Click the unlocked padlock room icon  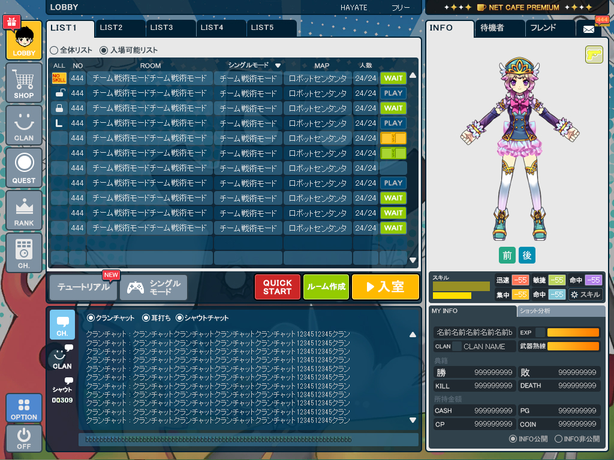59,93
